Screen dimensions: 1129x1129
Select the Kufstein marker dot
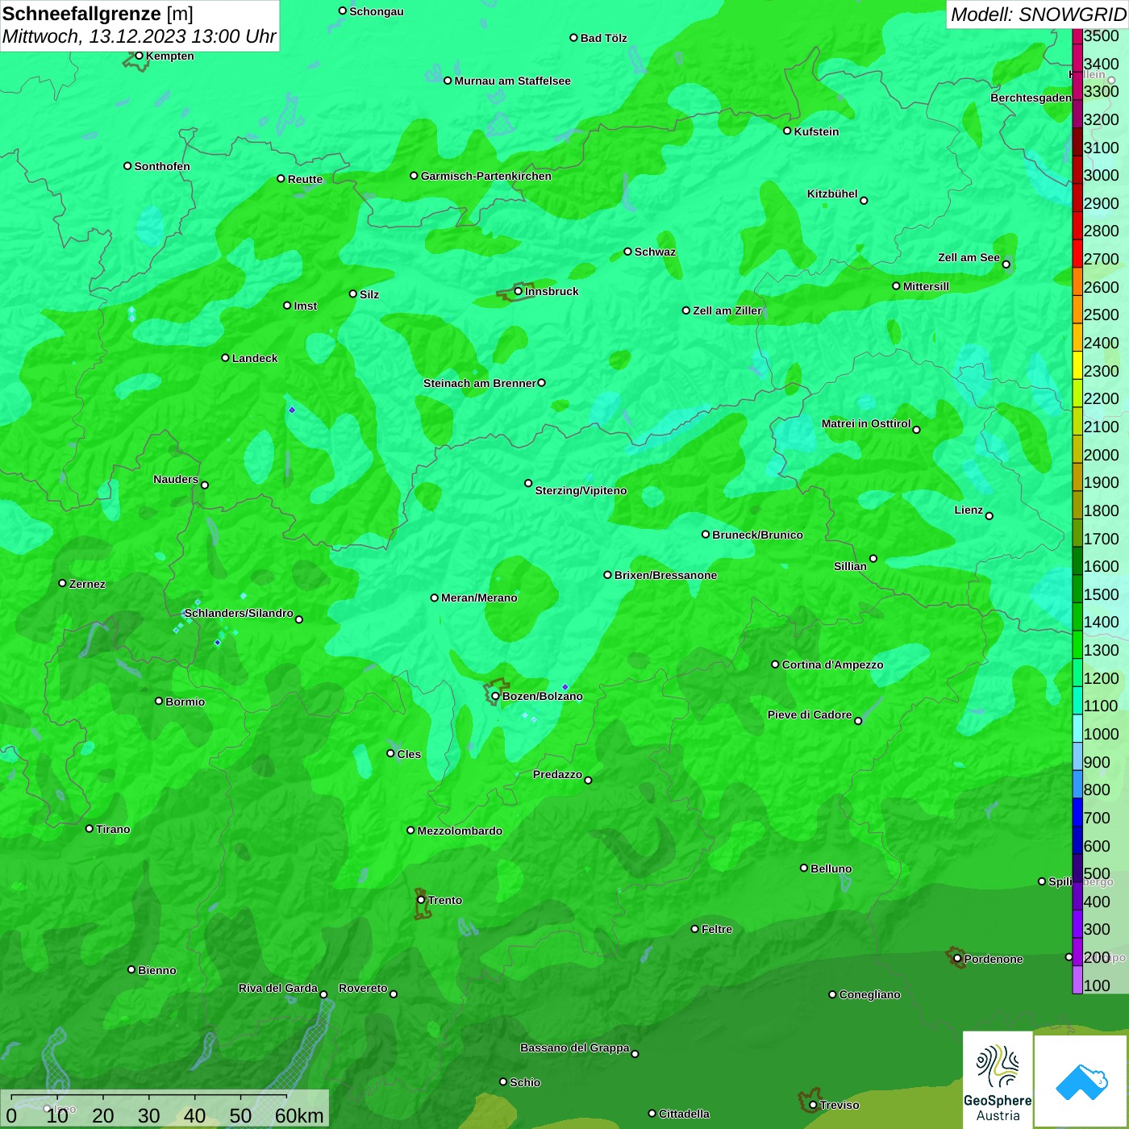click(787, 131)
